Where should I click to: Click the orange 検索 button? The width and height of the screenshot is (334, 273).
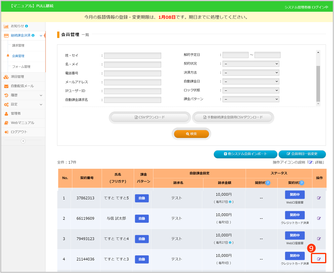pyautogui.click(x=191, y=134)
